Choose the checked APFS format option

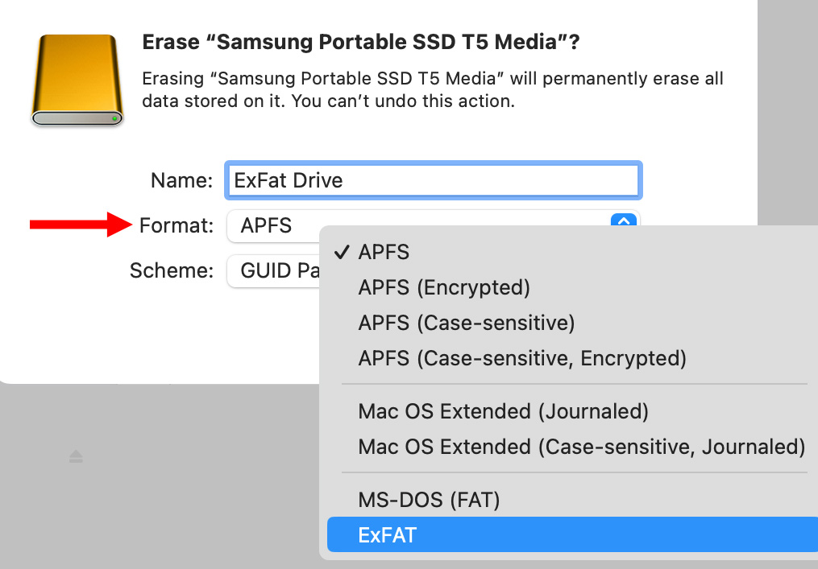[x=384, y=253]
